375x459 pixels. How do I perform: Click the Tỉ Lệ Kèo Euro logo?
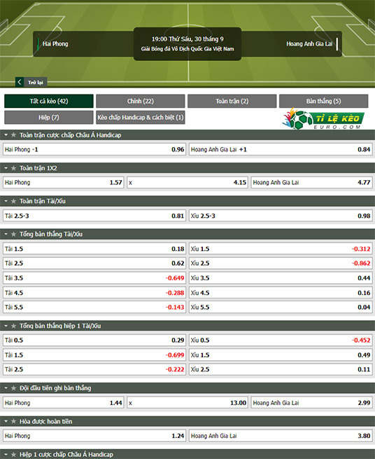tap(323, 118)
